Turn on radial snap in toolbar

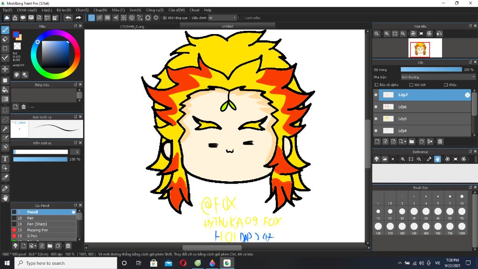point(123,18)
